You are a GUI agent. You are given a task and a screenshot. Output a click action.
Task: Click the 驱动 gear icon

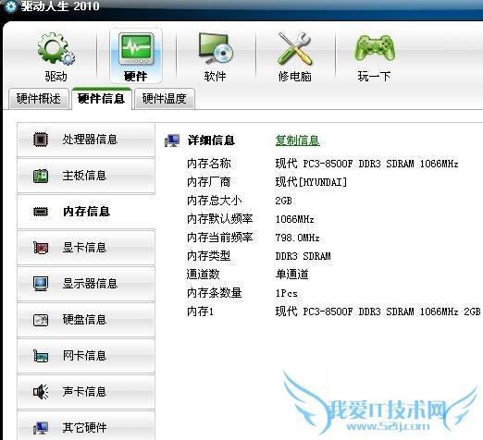coord(56,49)
